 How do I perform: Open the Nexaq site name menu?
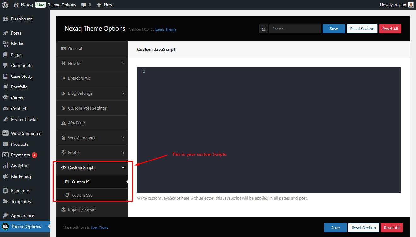(27, 5)
